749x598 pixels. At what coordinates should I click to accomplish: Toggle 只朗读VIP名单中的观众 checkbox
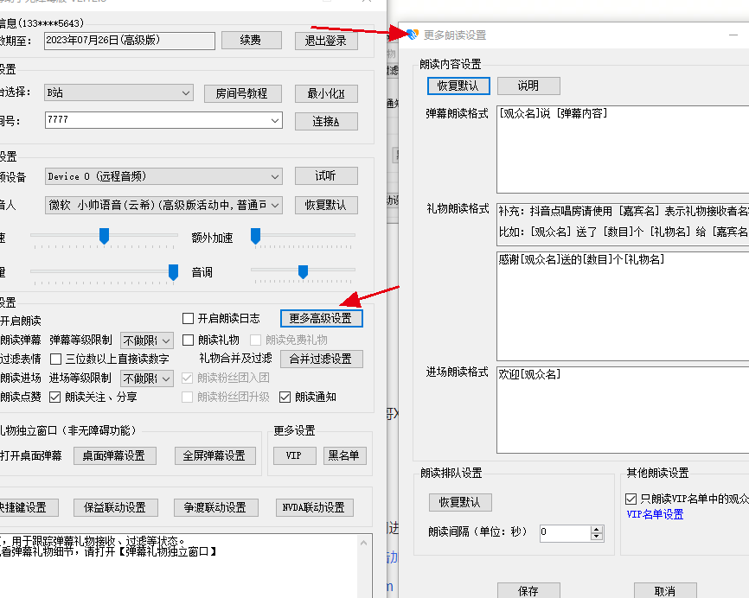tap(631, 499)
